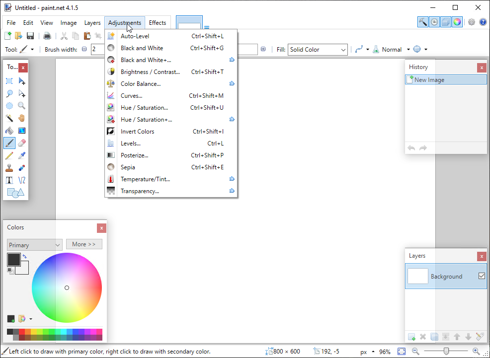This screenshot has height=358, width=490.
Task: Click the Save icon in toolbar
Action: pos(30,36)
